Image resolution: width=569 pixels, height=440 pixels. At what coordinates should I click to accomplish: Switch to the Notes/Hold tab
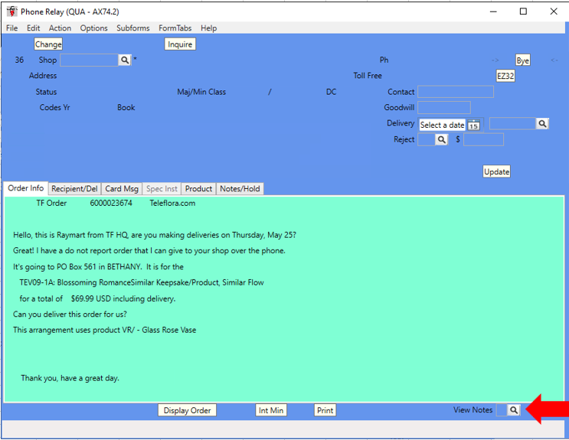pyautogui.click(x=240, y=188)
